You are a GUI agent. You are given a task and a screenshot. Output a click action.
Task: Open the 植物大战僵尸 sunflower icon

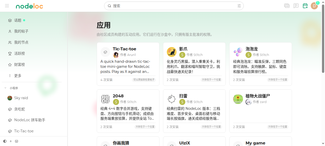[x=238, y=99]
